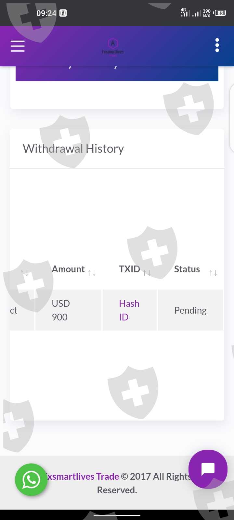Image resolution: width=234 pixels, height=520 pixels.
Task: Tap the Fxsmartlives logo
Action: [113, 47]
